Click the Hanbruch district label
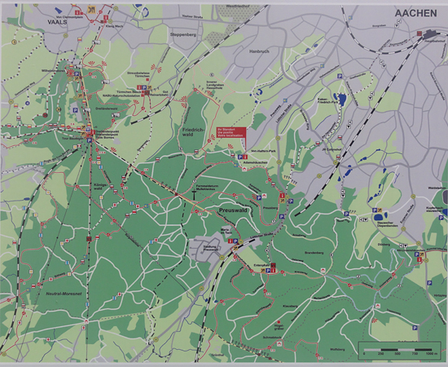 click(x=259, y=51)
